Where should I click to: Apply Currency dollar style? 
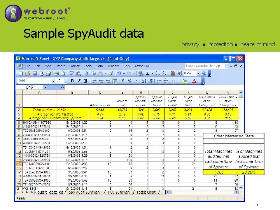point(123,81)
